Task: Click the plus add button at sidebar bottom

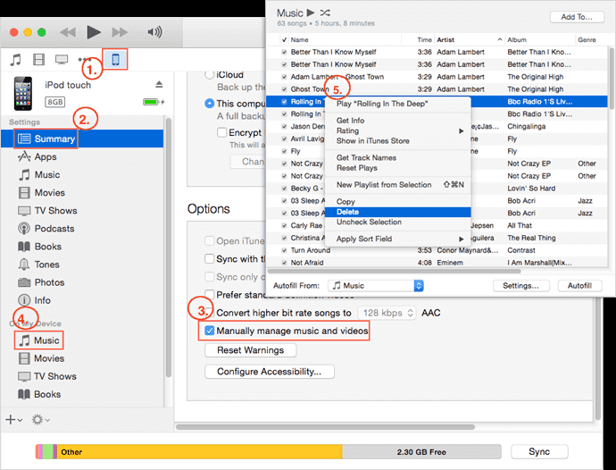Action: click(11, 419)
